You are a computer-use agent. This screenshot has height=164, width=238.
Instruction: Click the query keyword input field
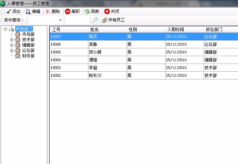pos(77,20)
